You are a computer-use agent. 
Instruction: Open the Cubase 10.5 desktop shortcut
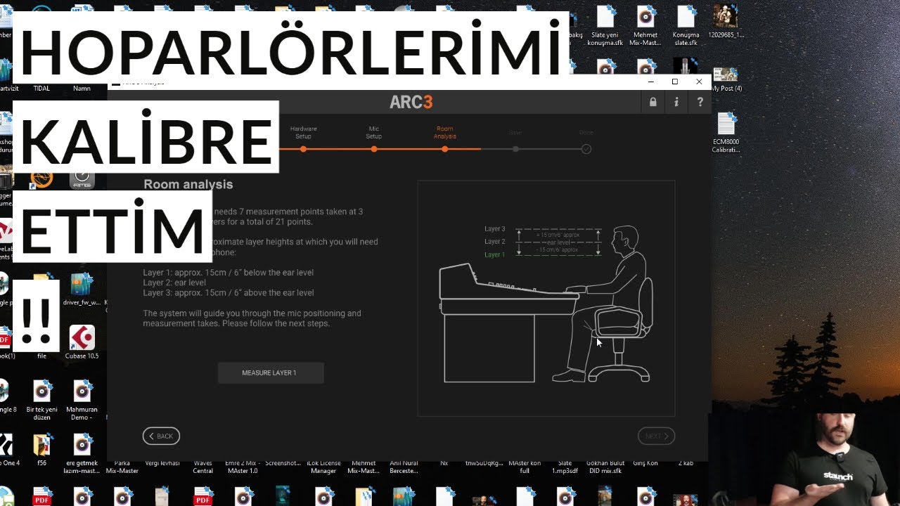click(82, 342)
